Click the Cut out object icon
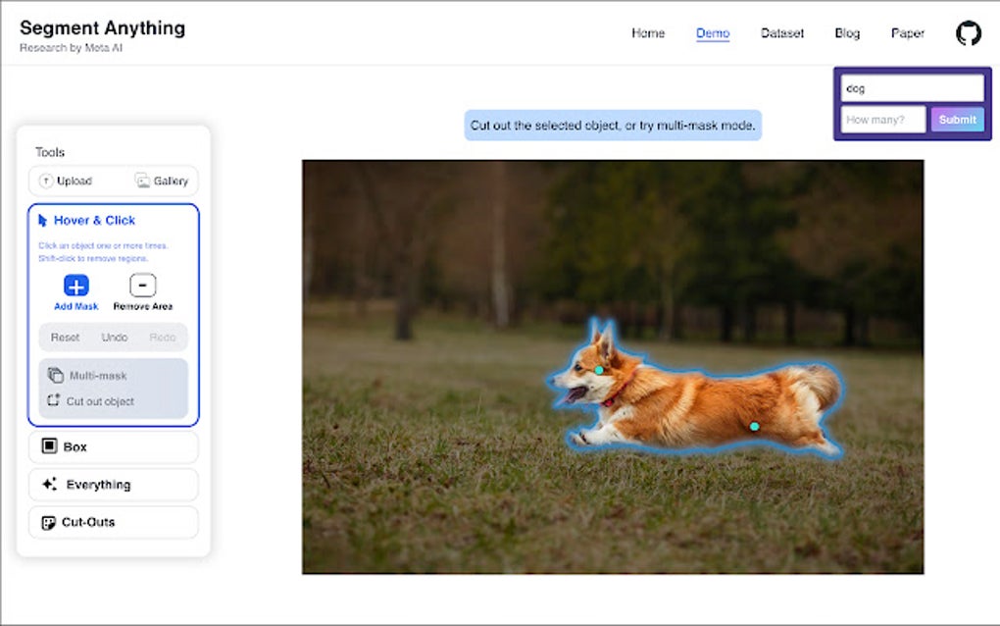Screen dimensions: 1000x626 (x=54, y=400)
